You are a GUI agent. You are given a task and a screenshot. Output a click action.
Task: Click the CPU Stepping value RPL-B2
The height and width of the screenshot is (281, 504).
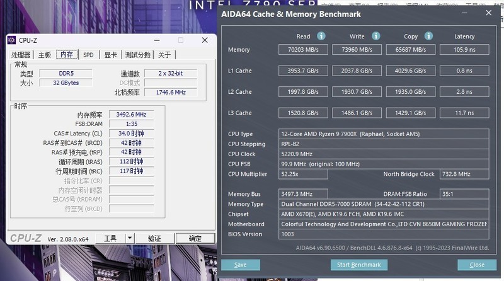point(384,144)
